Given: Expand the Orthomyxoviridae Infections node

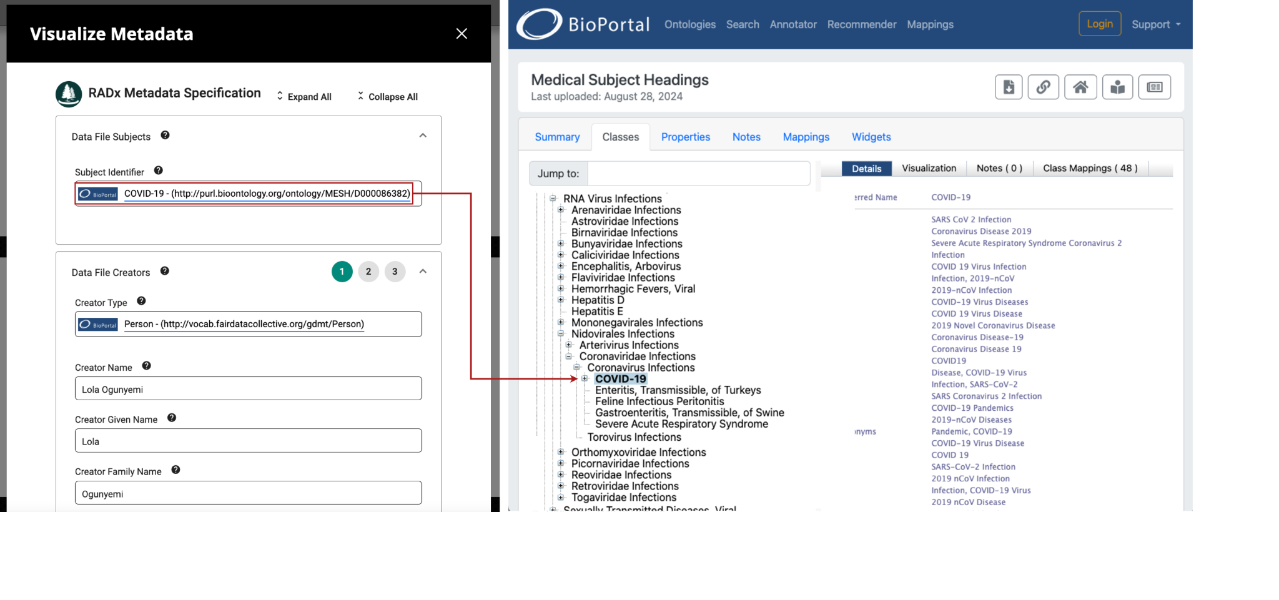Looking at the screenshot, I should pos(561,452).
